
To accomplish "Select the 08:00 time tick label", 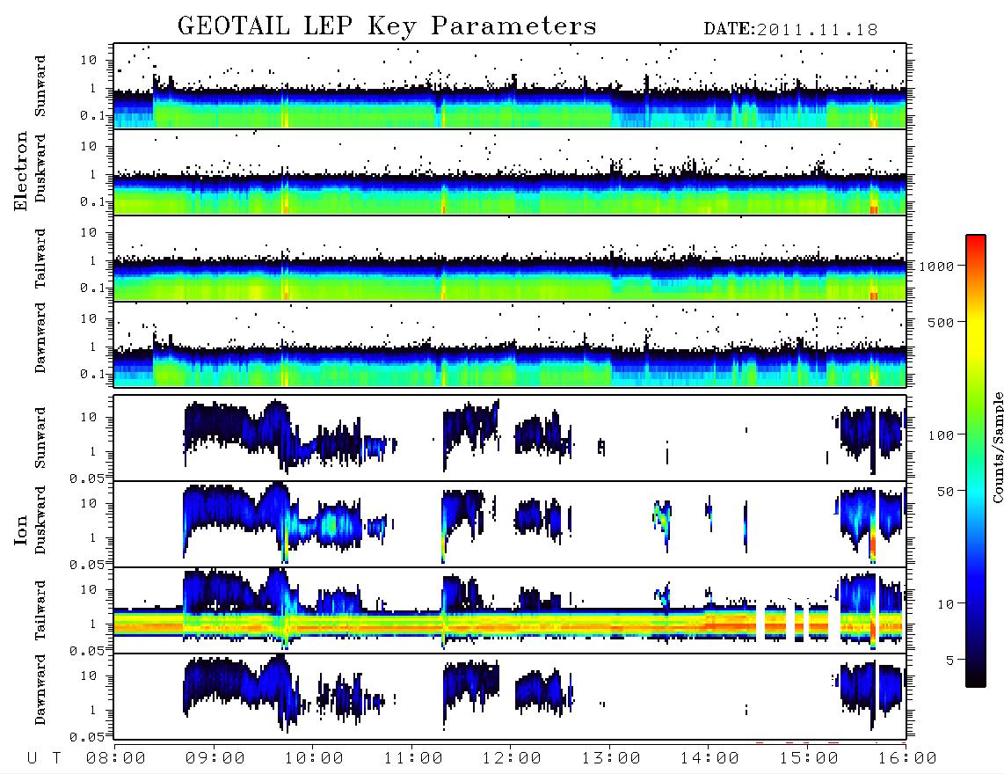I will [115, 759].
